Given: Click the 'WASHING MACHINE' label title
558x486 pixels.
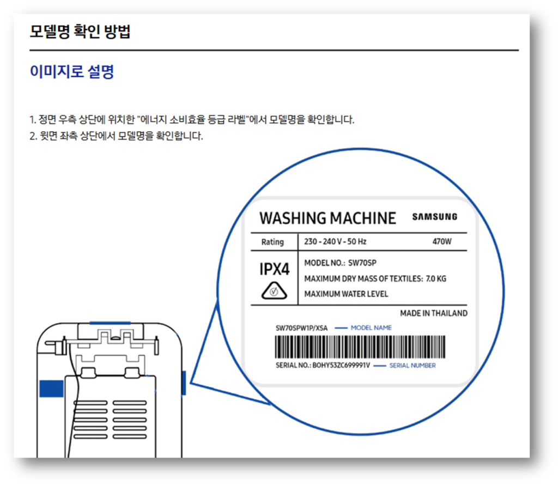Looking at the screenshot, I should pyautogui.click(x=327, y=218).
